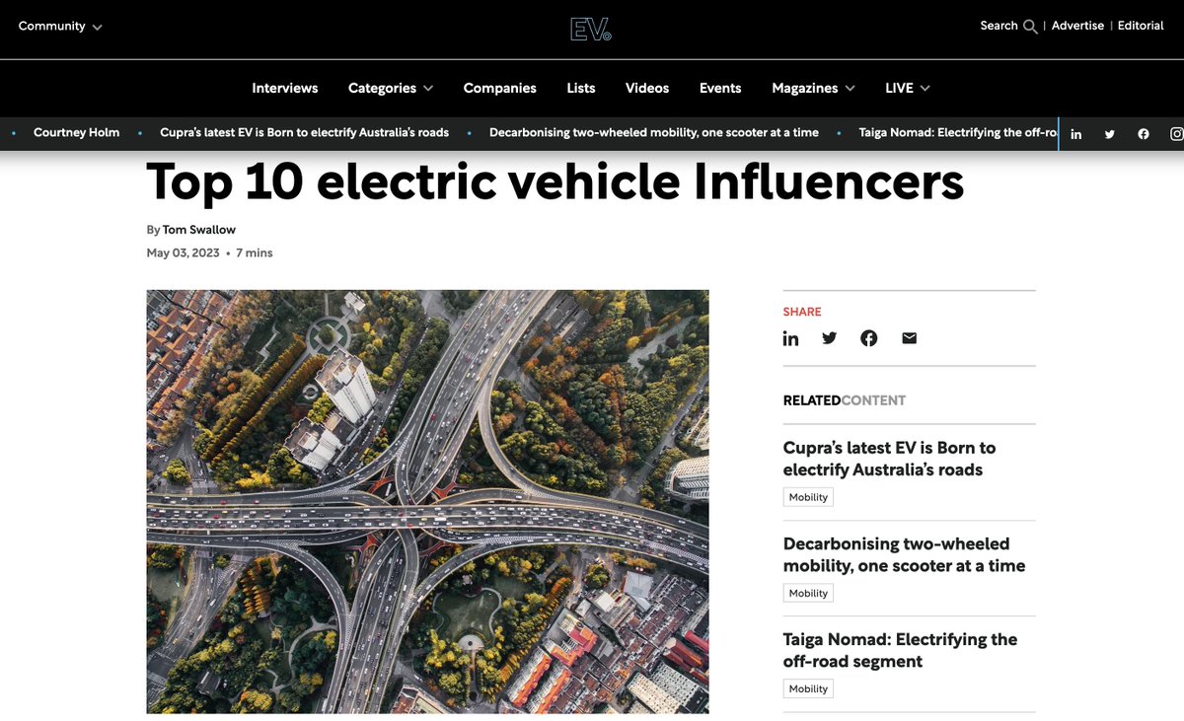Go to Lists page
This screenshot has width=1184, height=721.
[x=581, y=88]
